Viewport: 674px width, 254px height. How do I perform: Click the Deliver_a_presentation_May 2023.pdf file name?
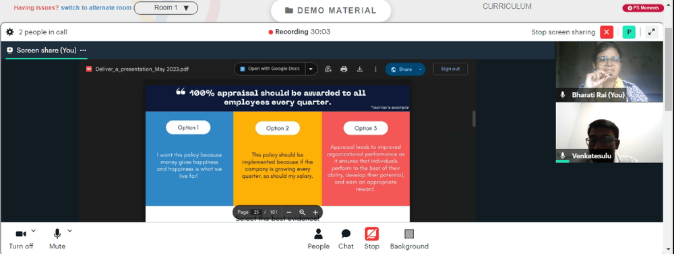point(142,69)
